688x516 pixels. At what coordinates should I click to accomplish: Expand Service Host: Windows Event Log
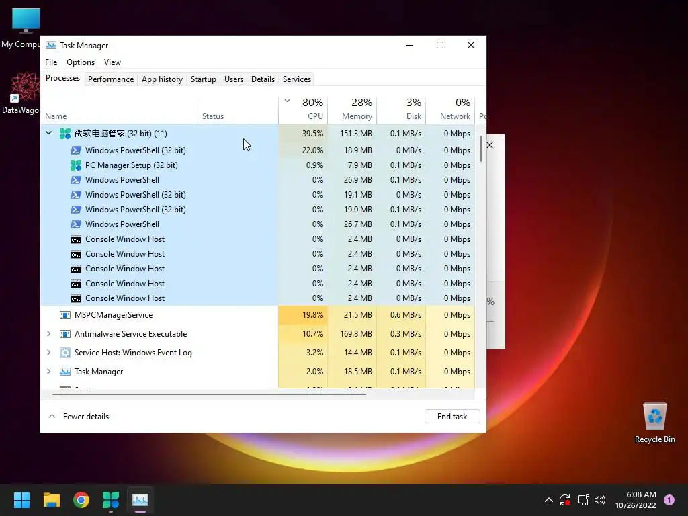point(48,353)
